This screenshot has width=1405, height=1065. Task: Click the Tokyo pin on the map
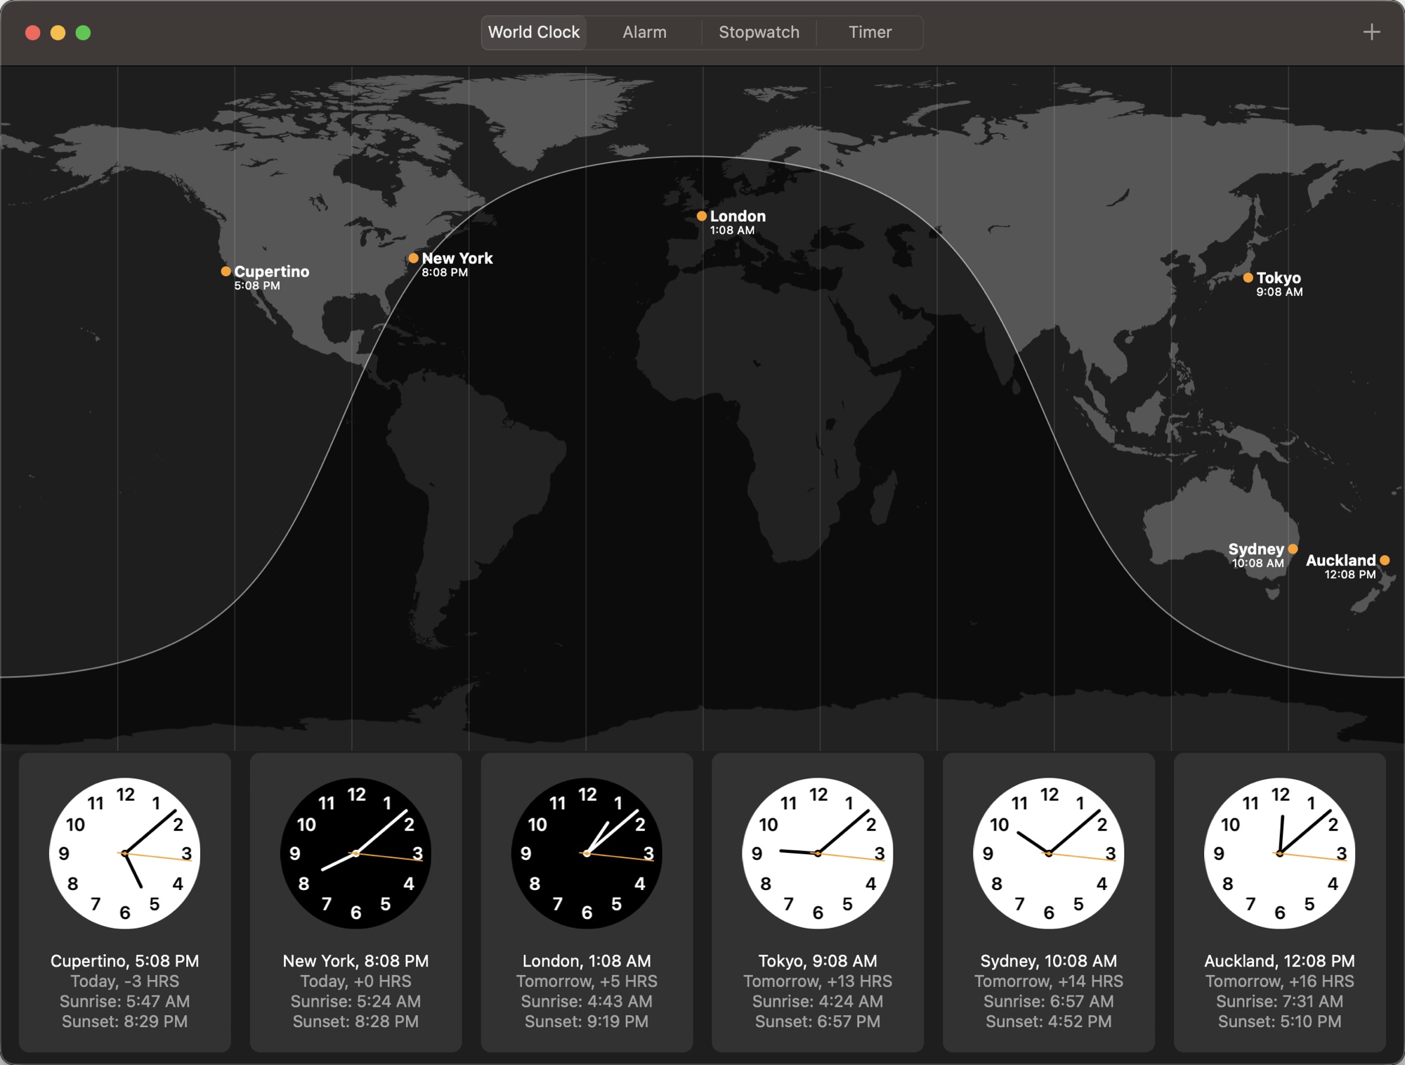(x=1248, y=277)
